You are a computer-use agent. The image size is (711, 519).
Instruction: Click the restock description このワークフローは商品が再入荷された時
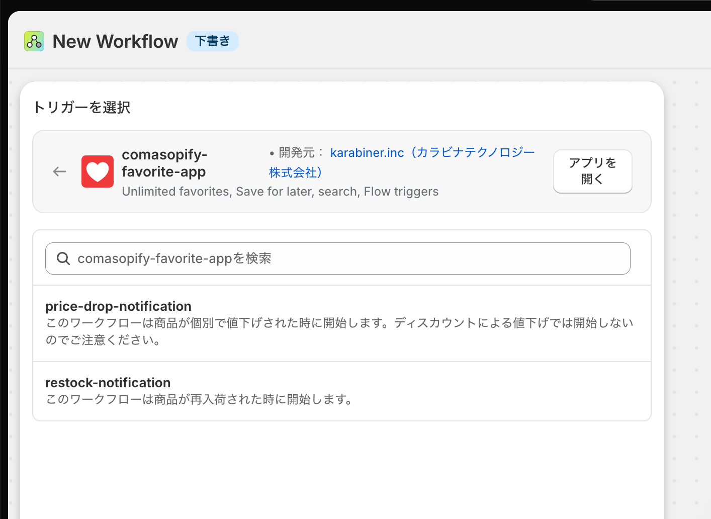point(200,399)
